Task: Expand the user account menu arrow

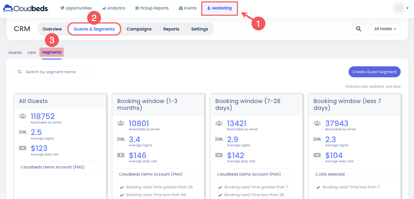Action: point(407,8)
